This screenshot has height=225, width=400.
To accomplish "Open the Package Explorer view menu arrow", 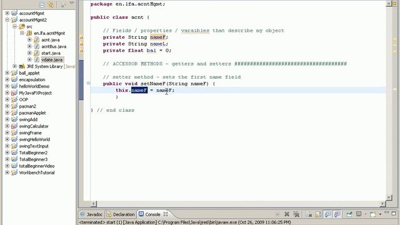I will pyautogui.click(x=72, y=3).
